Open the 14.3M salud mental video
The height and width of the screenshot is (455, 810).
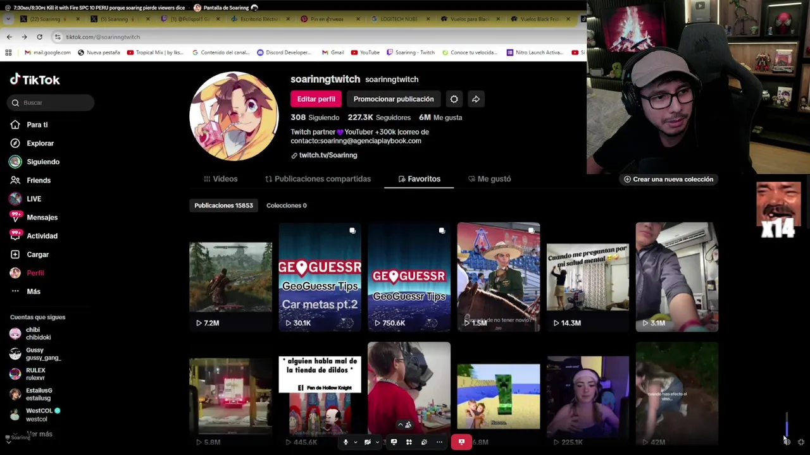[588, 277]
